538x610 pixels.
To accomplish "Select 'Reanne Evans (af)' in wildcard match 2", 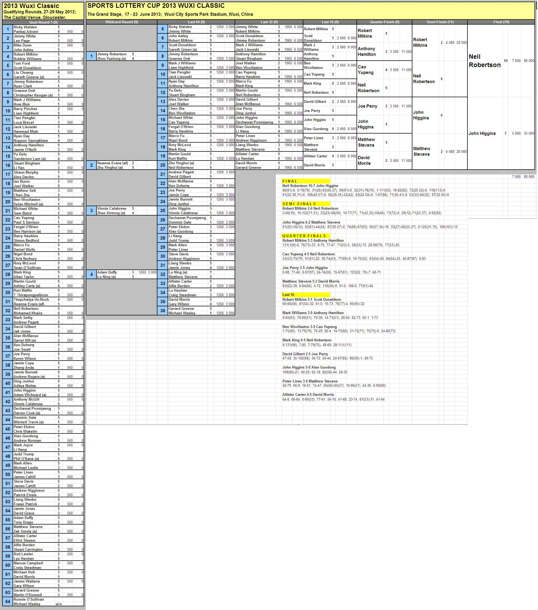I will tap(112, 163).
